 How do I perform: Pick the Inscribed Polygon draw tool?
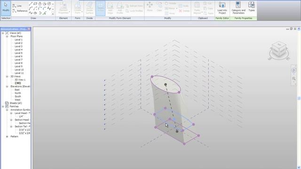[40, 4]
